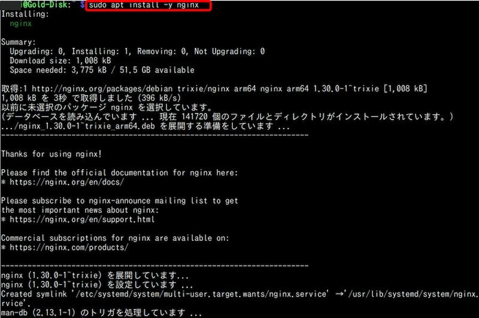Click the 'nginx_1.30.0-1~trixie_arm64.deb' line
479x318 pixels.
(145, 126)
